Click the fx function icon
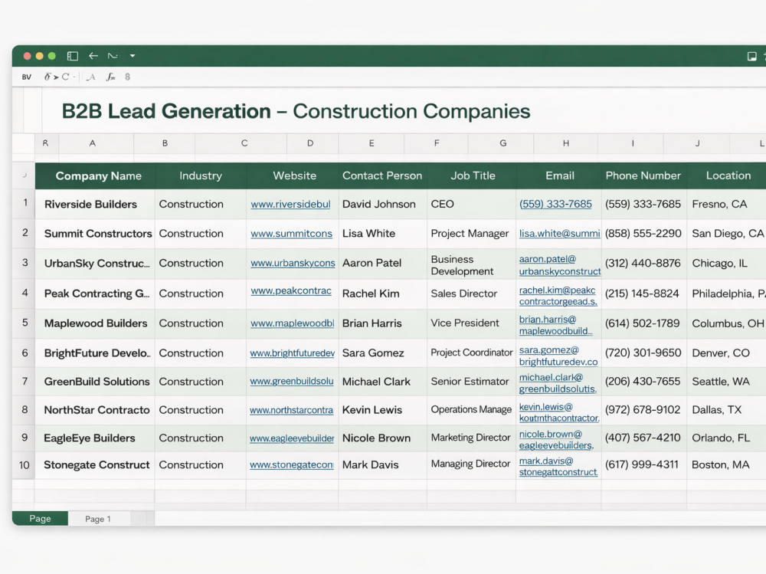 coord(111,77)
